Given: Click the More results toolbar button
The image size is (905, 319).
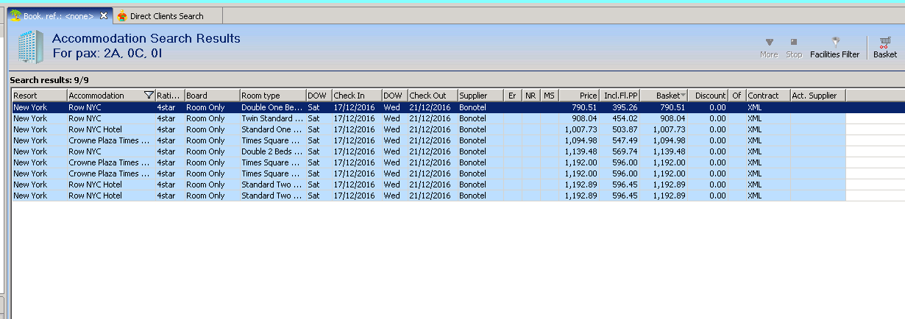Looking at the screenshot, I should click(x=769, y=48).
